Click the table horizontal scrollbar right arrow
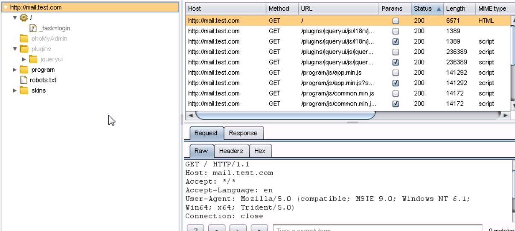The height and width of the screenshot is (231, 515). (x=505, y=115)
